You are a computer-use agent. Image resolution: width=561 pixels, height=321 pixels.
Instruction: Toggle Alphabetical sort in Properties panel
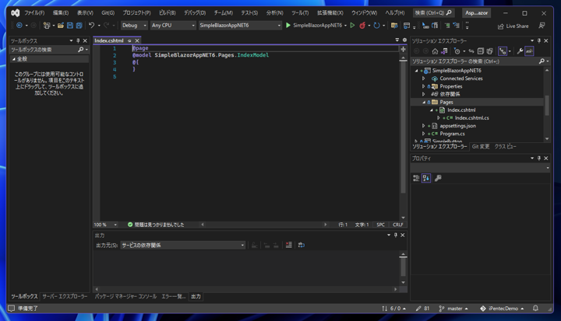pos(426,178)
